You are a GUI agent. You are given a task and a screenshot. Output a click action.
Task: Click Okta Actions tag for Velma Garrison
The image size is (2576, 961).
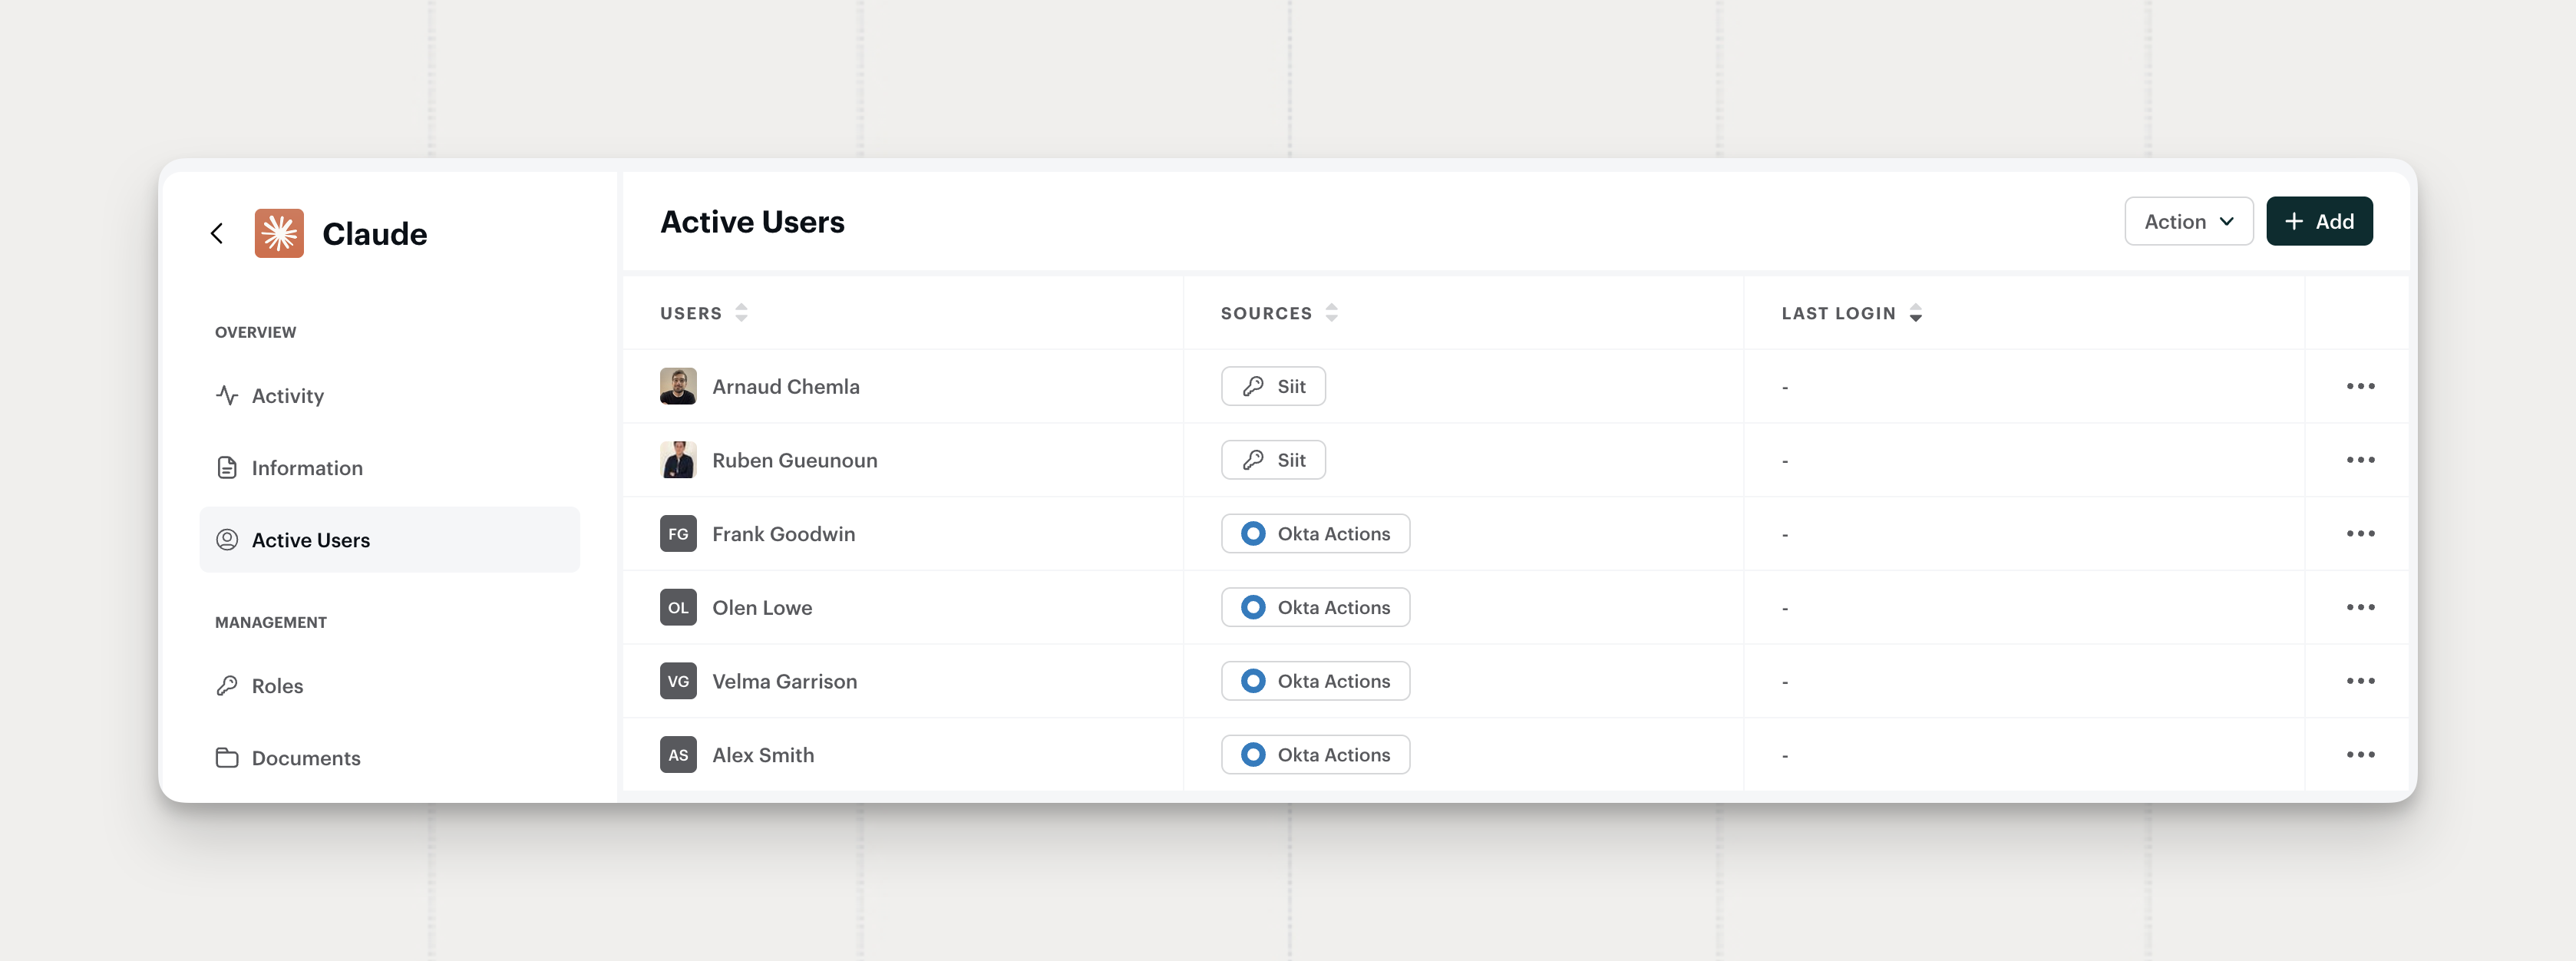coord(1315,681)
